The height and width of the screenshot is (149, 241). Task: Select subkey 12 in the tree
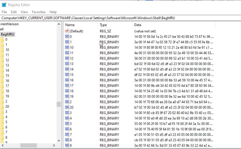point(7,60)
